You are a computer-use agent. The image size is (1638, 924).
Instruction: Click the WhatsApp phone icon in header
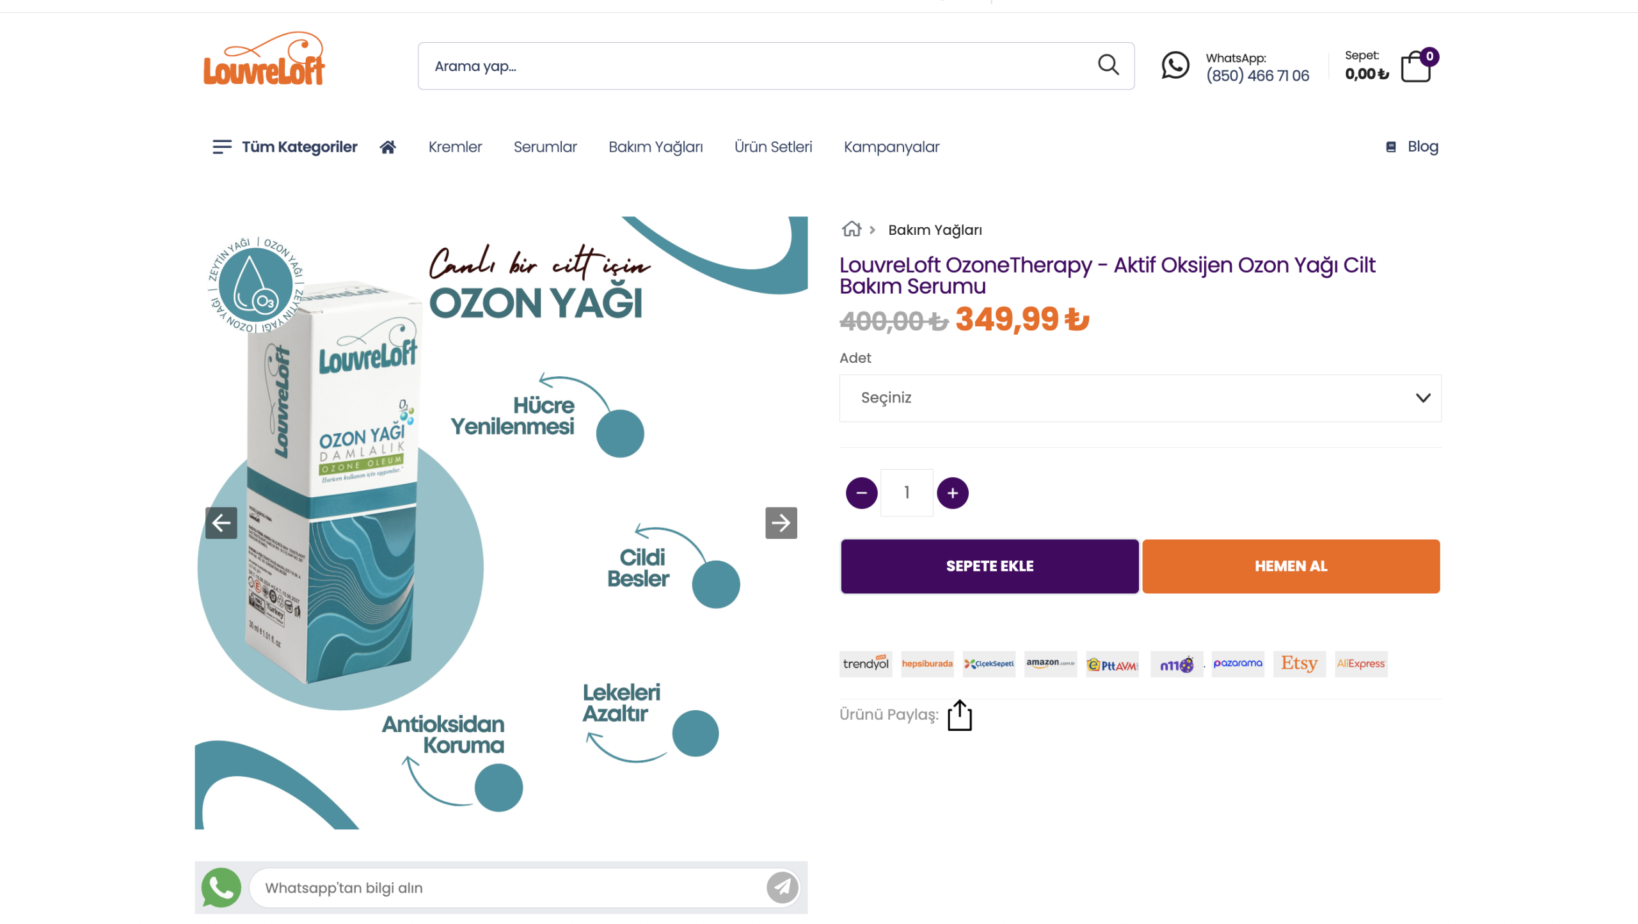1175,66
